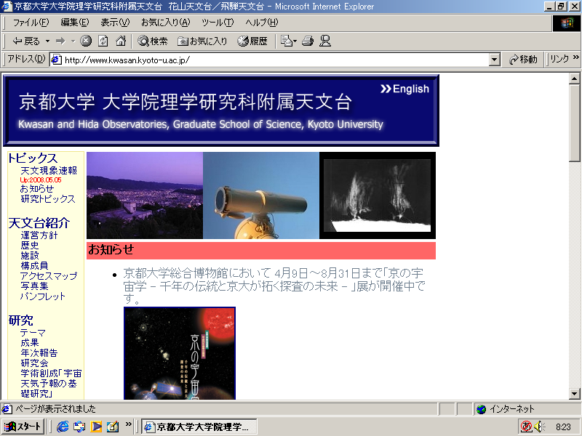Viewport: 582px width, 436px height.
Task: Switch the site to English
Action: pyautogui.click(x=405, y=89)
